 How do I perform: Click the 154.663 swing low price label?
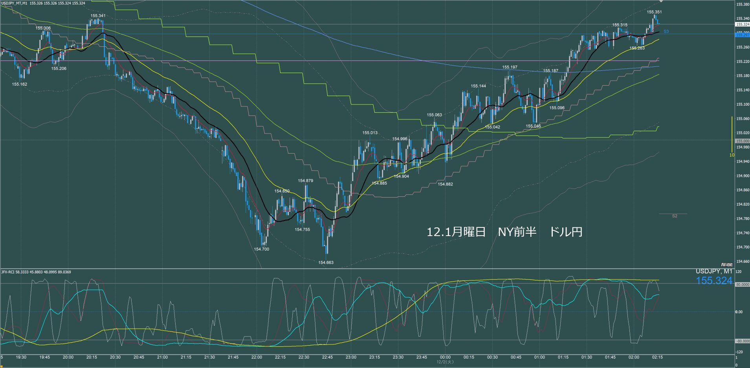point(326,262)
